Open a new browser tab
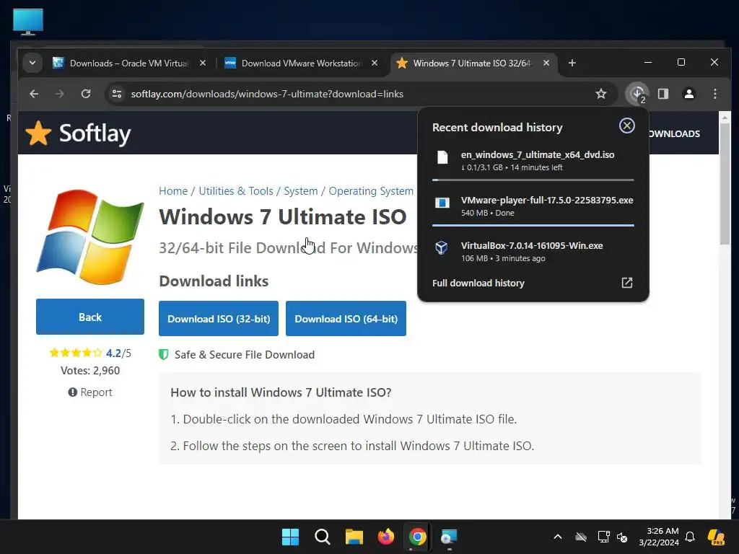The height and width of the screenshot is (554, 739). tap(572, 63)
